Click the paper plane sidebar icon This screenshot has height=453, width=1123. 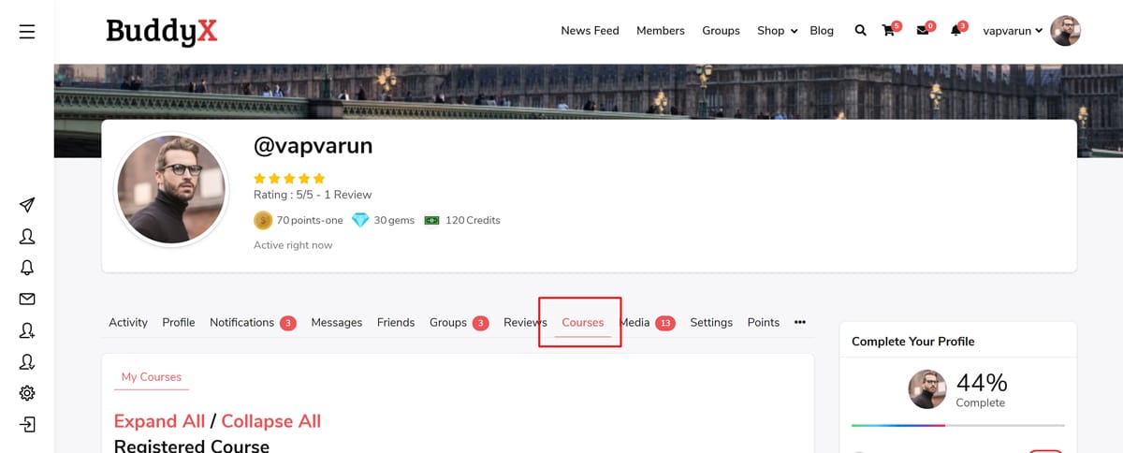coord(27,205)
